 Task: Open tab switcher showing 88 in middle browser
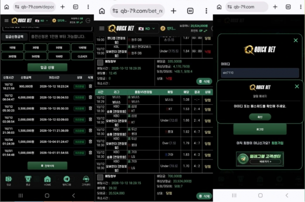pyautogui.click(x=190, y=11)
